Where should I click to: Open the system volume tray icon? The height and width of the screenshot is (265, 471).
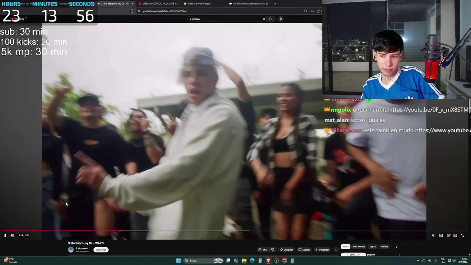[454, 261]
